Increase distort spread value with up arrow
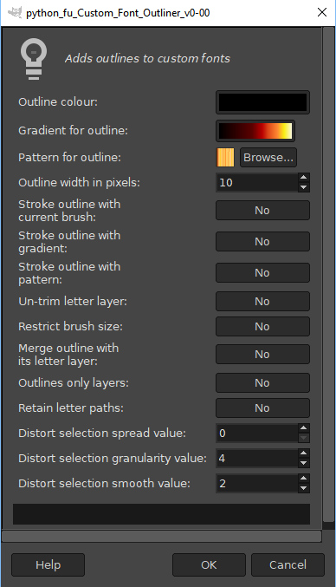 (304, 428)
